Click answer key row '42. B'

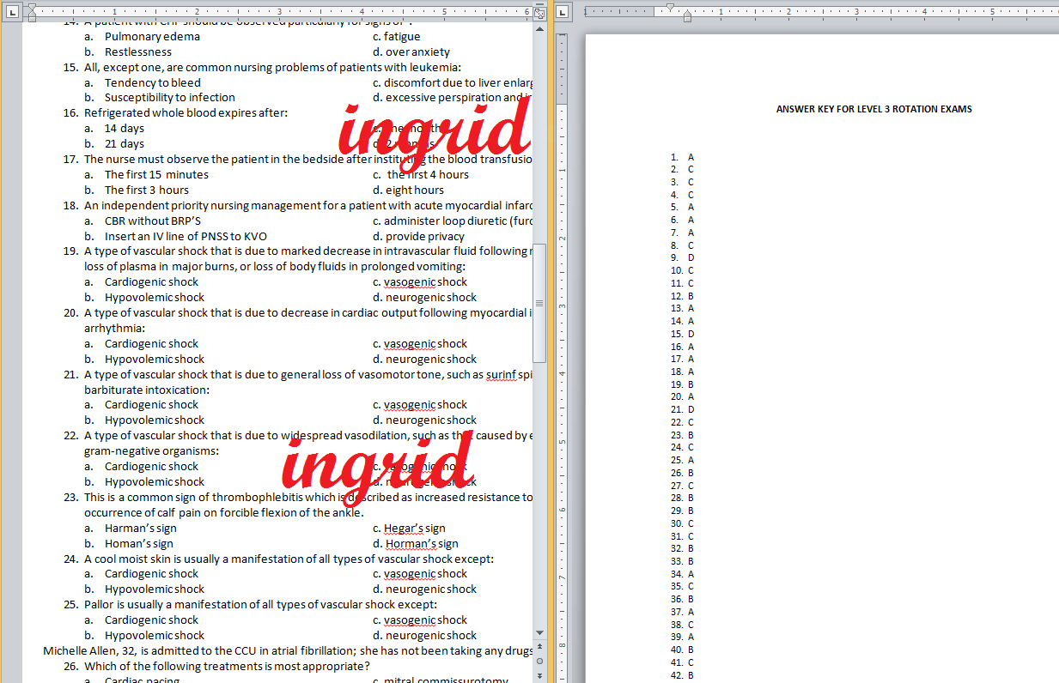pos(682,675)
